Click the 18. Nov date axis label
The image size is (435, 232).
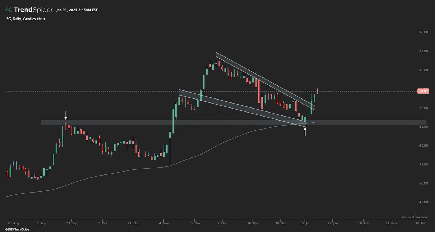click(x=195, y=224)
